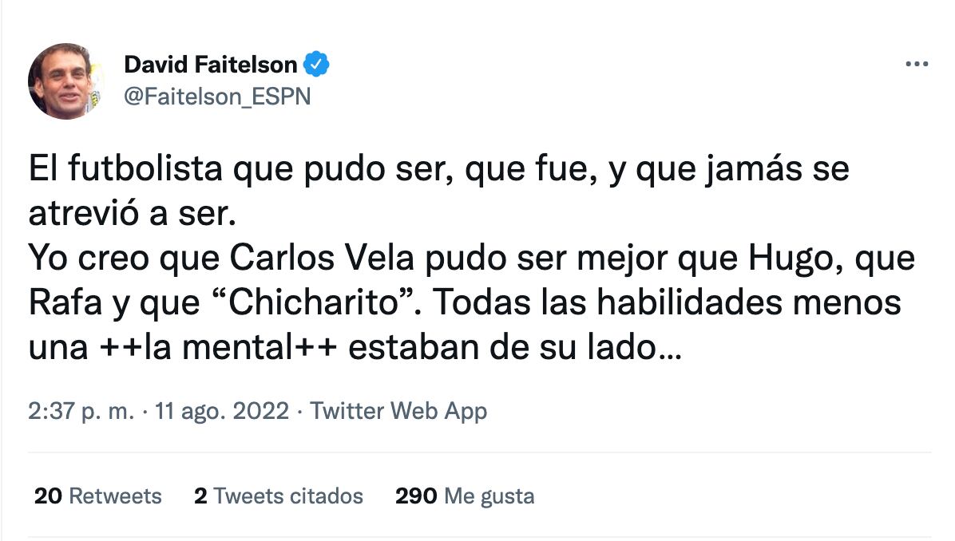Visit the @Faitelson_ESPN handle
Screen dimensions: 955x541
(217, 97)
